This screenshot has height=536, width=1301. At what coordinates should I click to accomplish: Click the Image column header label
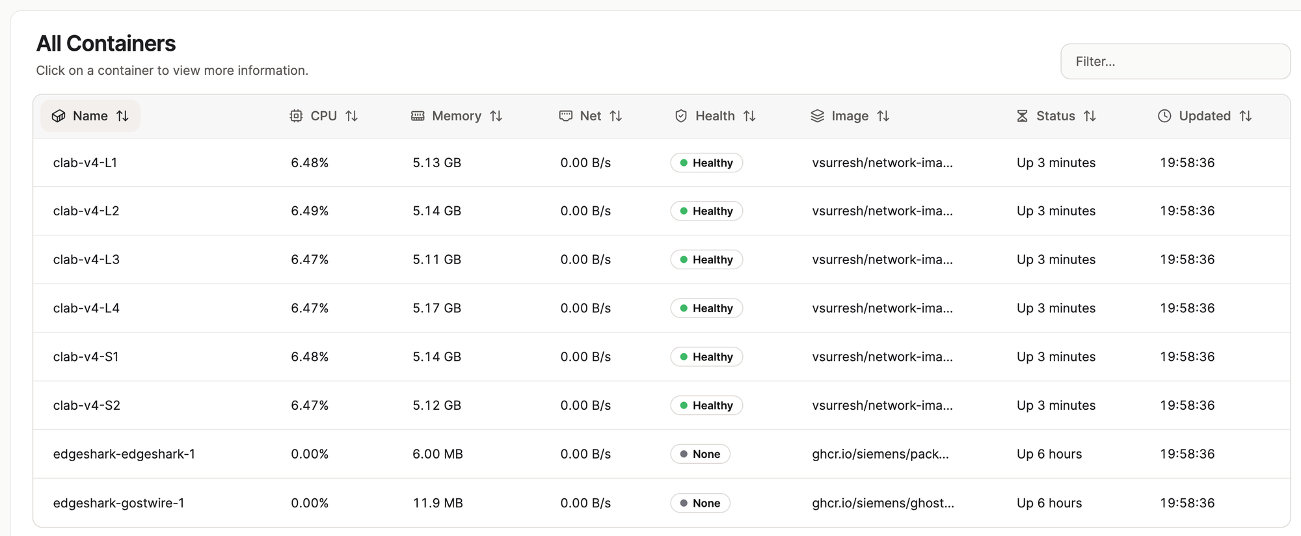point(850,116)
